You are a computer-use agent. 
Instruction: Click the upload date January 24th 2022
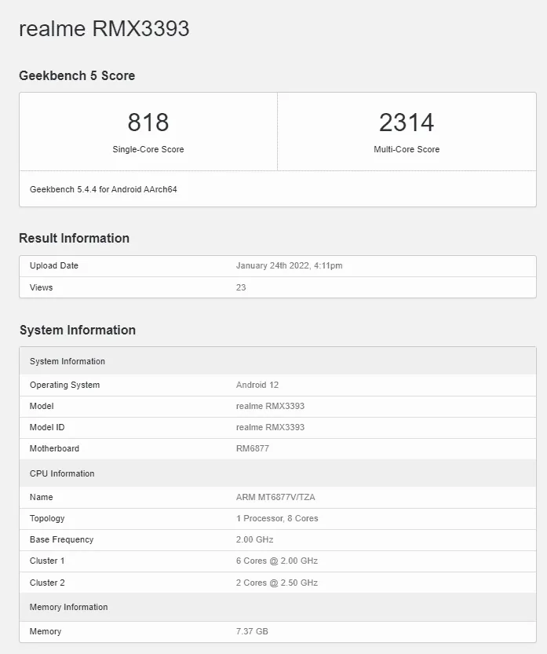[289, 266]
